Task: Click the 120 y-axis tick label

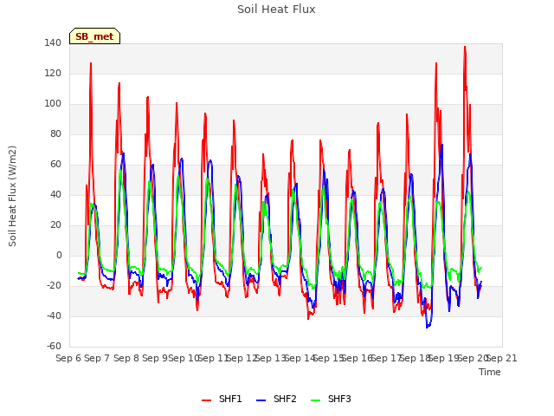Action: pos(53,73)
